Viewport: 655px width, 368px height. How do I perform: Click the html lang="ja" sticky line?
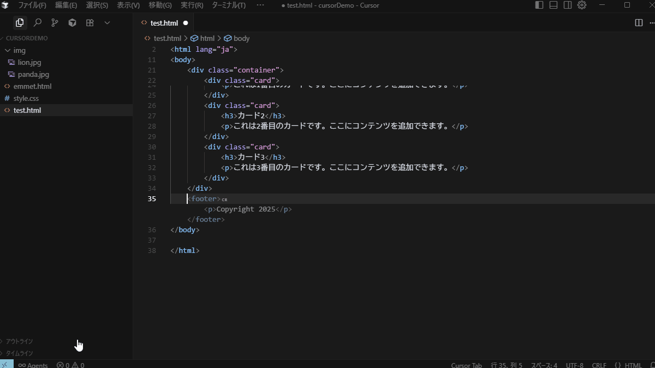[204, 49]
